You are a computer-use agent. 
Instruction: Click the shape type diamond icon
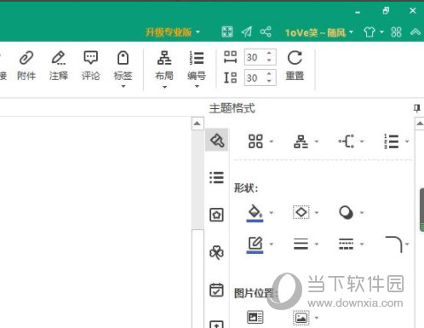pos(301,212)
